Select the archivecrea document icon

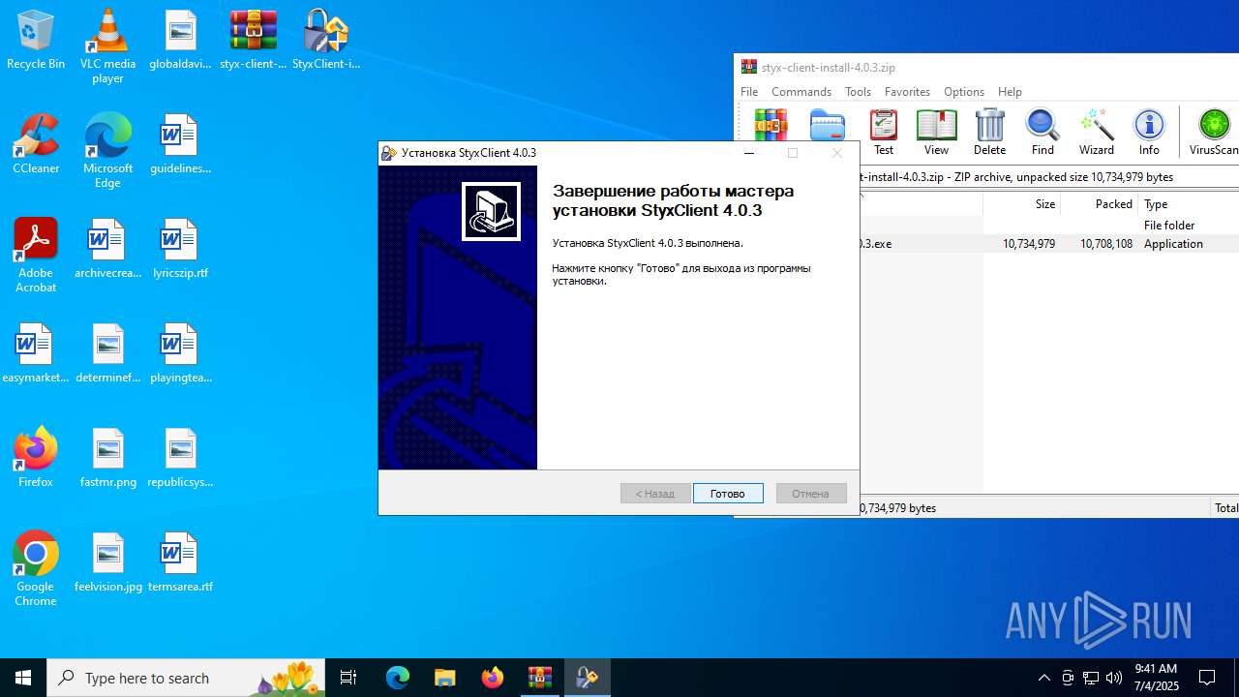point(107,250)
